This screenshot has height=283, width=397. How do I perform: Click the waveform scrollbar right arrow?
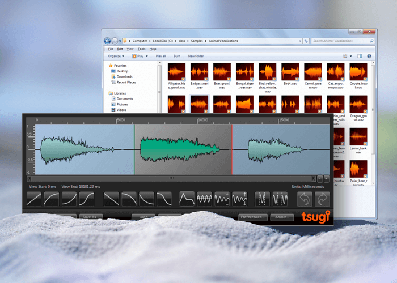click(x=314, y=179)
